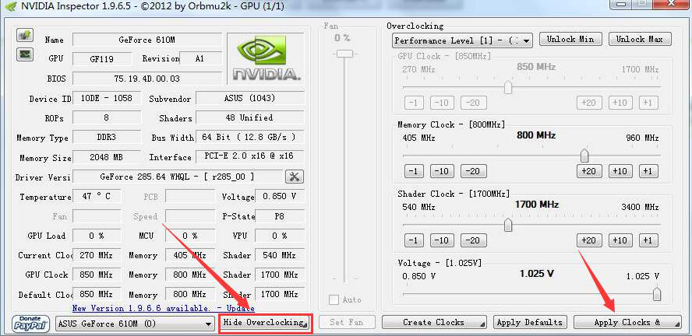692x336 pixels.
Task: Click +1 under GPU Clock
Action: coord(648,103)
